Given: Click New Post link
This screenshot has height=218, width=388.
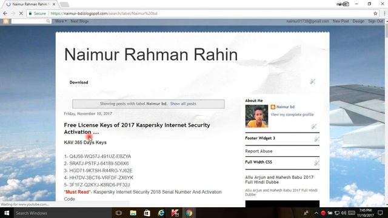Looking at the screenshot, I should 341,21.
